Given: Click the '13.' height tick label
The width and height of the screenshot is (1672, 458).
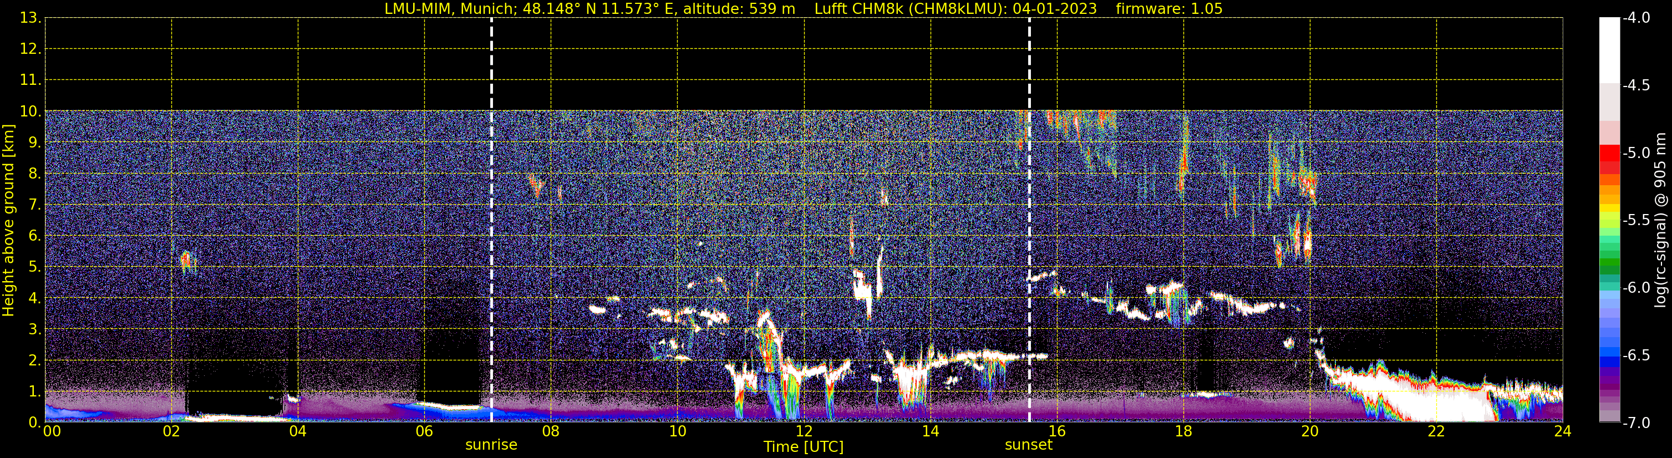Looking at the screenshot, I should [x=31, y=18].
